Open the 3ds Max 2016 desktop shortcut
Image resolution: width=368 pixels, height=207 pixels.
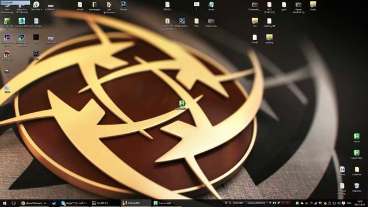(x=22, y=22)
